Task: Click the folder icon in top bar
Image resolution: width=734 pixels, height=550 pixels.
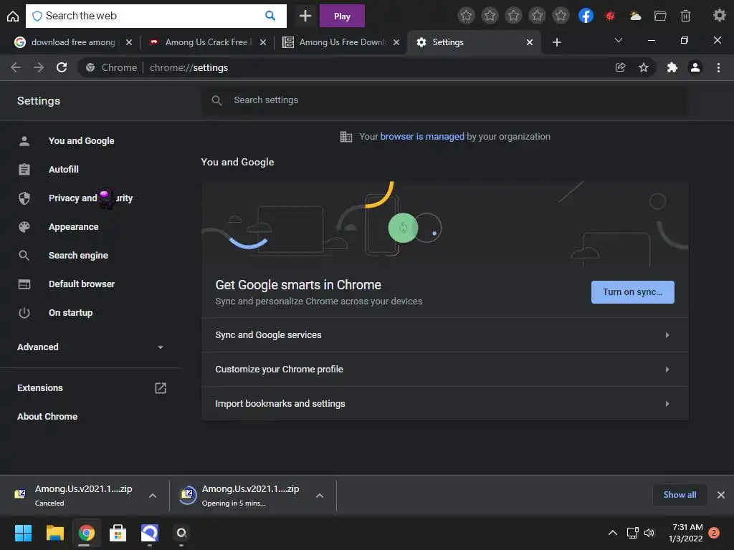Action: 660,16
